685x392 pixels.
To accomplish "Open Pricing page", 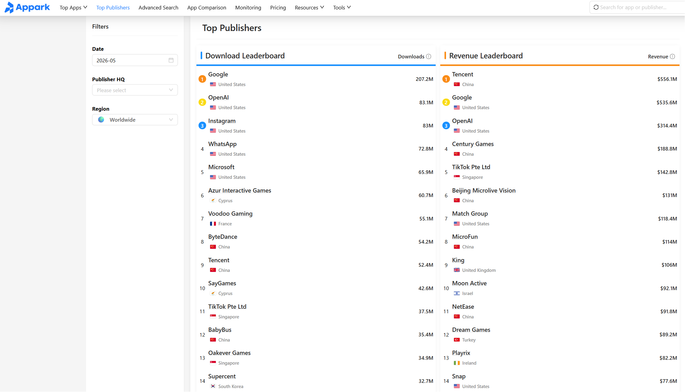I will (x=278, y=8).
